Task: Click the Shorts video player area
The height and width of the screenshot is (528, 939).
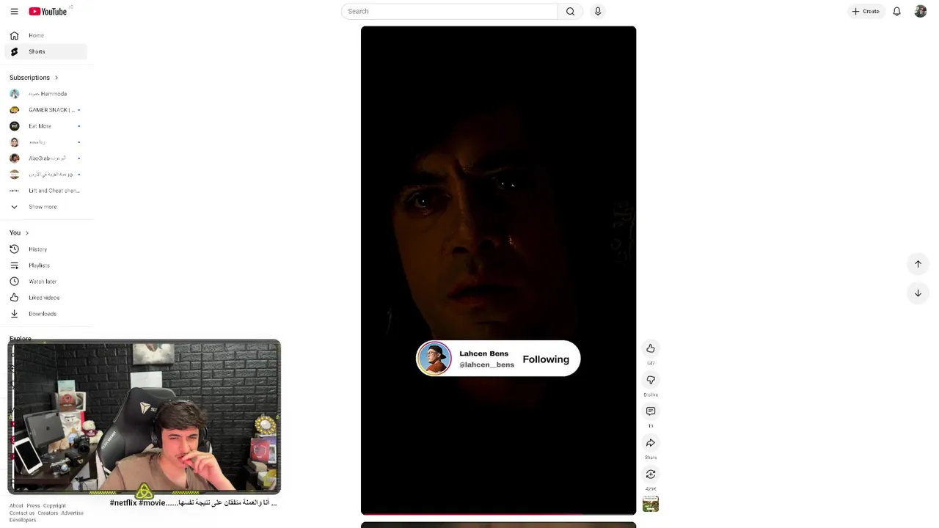Action: click(x=498, y=271)
